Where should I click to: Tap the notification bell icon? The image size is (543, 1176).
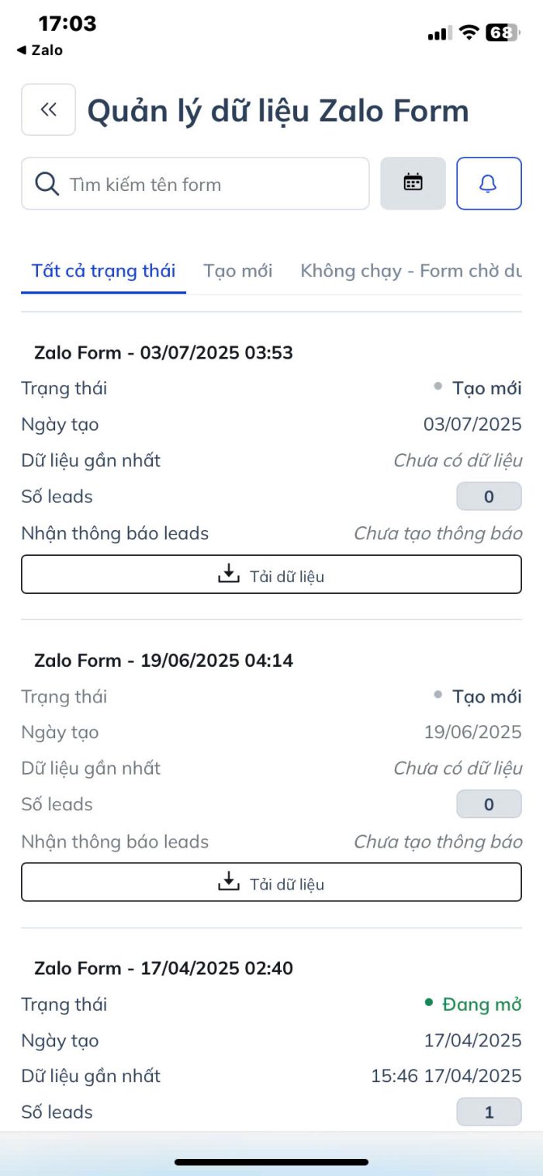489,183
